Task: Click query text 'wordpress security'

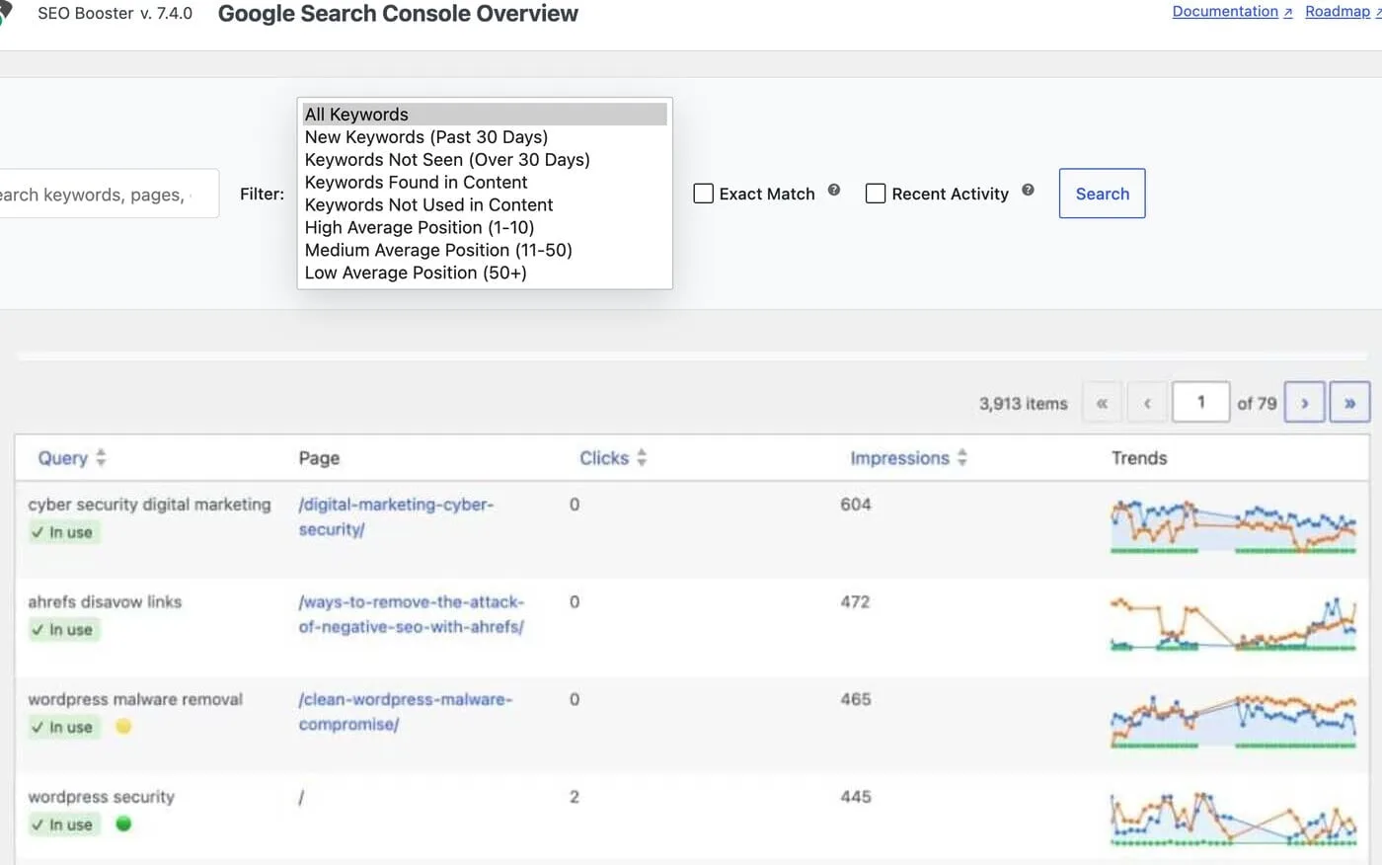Action: tap(101, 797)
